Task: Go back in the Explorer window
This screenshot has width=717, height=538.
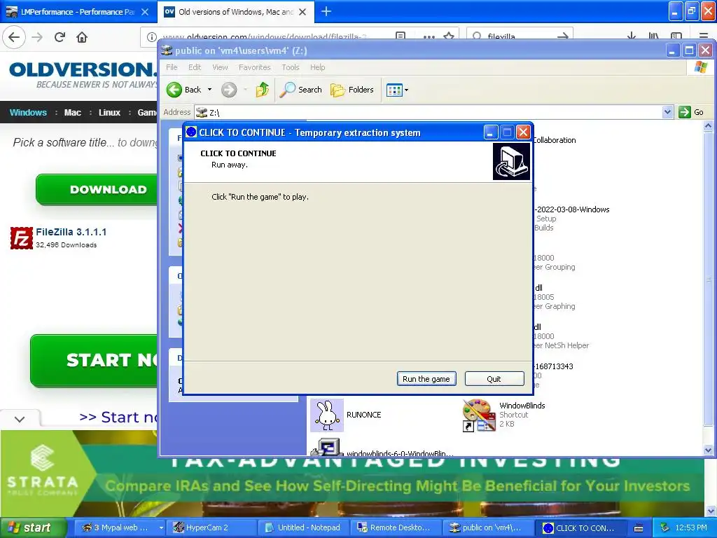Action: click(184, 90)
